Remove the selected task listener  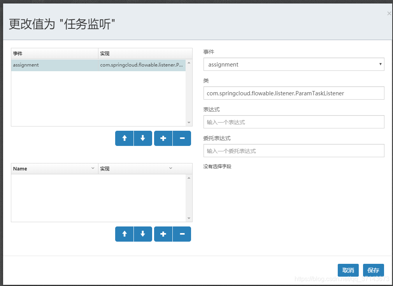coord(182,138)
